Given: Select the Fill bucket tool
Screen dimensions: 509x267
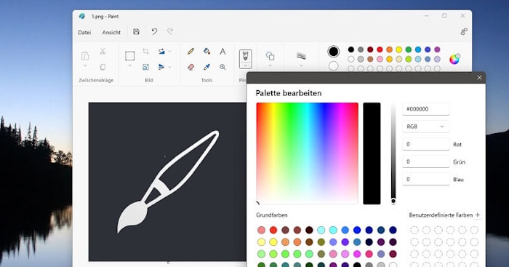Looking at the screenshot, I should pyautogui.click(x=207, y=52).
